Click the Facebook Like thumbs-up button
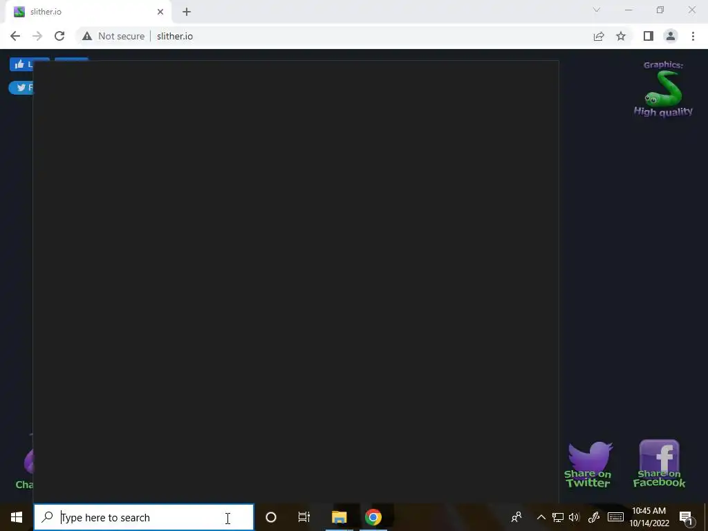 coord(21,64)
